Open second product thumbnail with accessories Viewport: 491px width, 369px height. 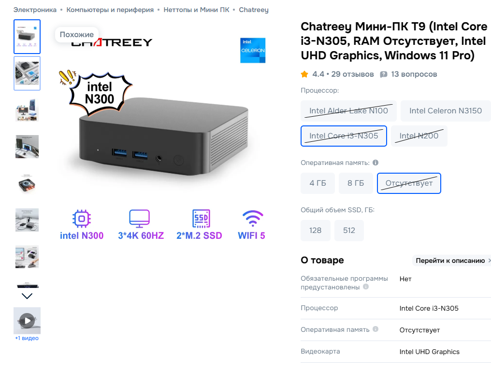coord(27,73)
